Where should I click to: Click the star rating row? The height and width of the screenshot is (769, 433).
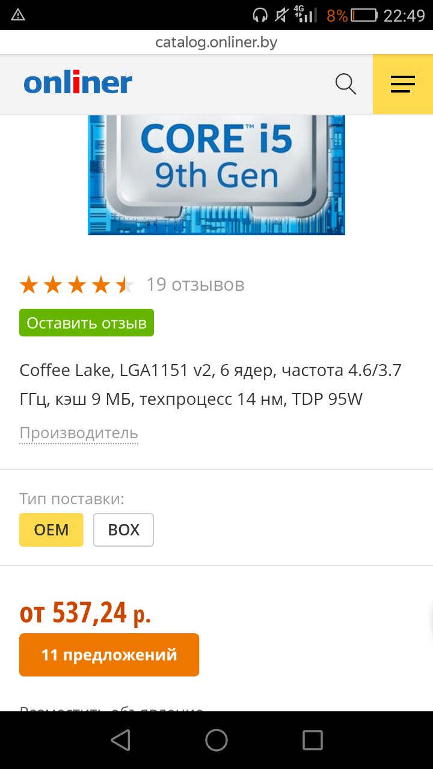[x=77, y=285]
